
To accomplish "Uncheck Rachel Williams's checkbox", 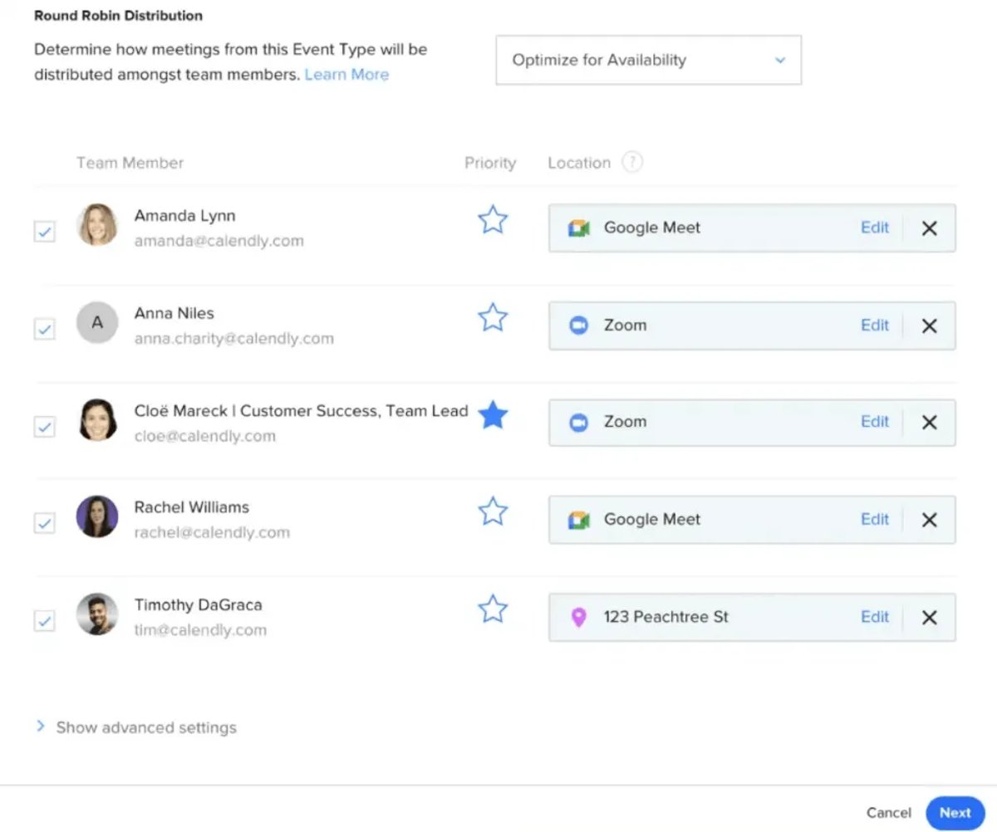I will click(x=44, y=524).
